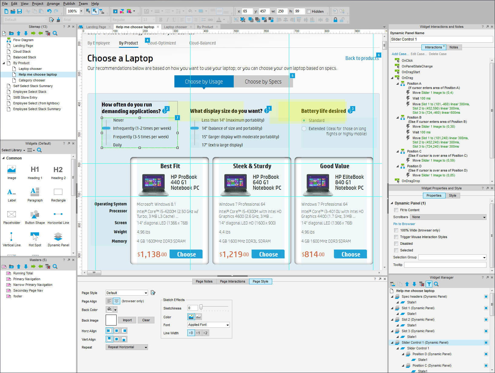The image size is (495, 373).
Task: Open the Scrollbars dropdown set to None
Action: pyautogui.click(x=448, y=217)
